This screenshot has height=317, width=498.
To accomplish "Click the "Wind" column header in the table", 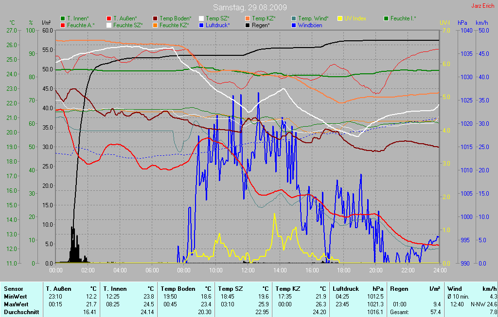I will click(454, 289).
